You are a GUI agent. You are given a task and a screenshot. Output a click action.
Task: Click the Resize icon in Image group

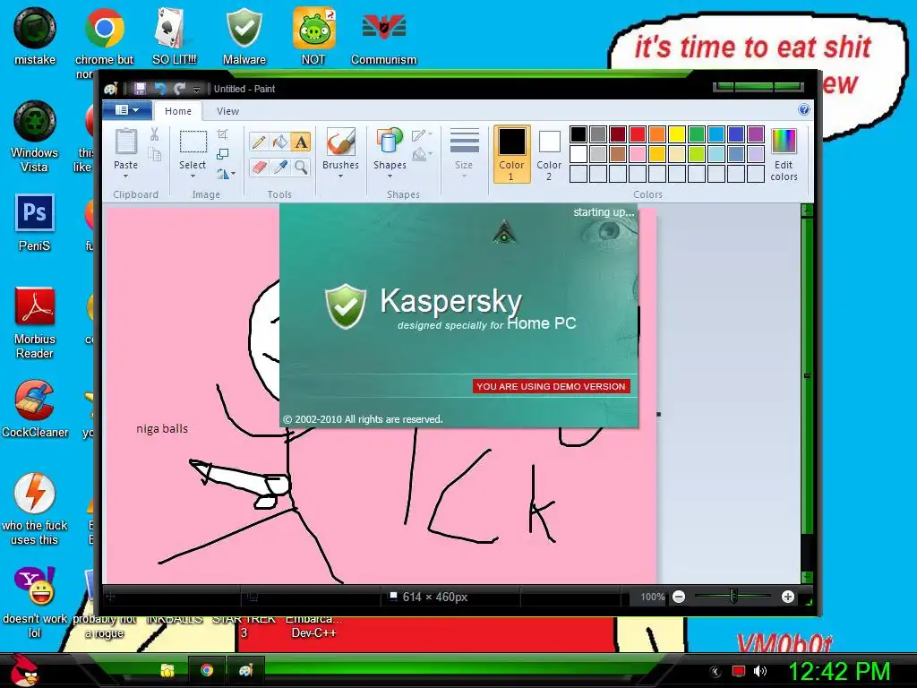(223, 154)
